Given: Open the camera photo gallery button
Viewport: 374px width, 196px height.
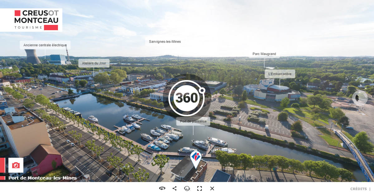Looking at the screenshot, I should tap(16, 165).
